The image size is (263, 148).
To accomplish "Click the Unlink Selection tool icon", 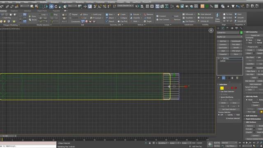I will [12, 7].
